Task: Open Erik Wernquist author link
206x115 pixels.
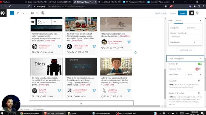Action: 44,46
